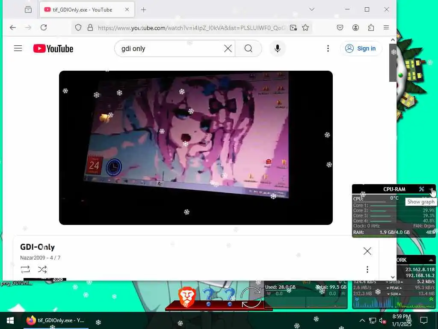View site security lock info
The image size is (438, 329).
[90, 27]
